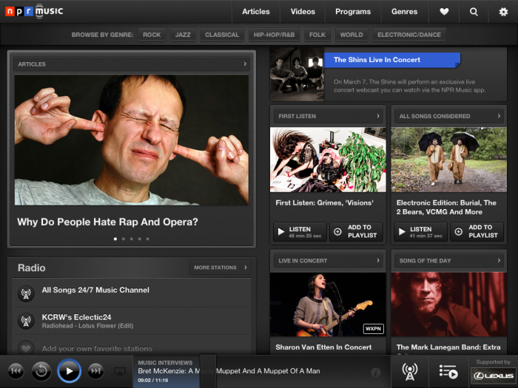Browse the Rock genre
The image size is (518, 388).
(152, 35)
